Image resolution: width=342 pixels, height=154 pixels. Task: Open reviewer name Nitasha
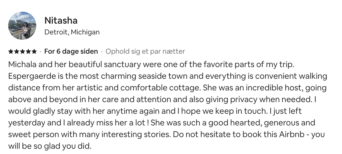tap(61, 20)
